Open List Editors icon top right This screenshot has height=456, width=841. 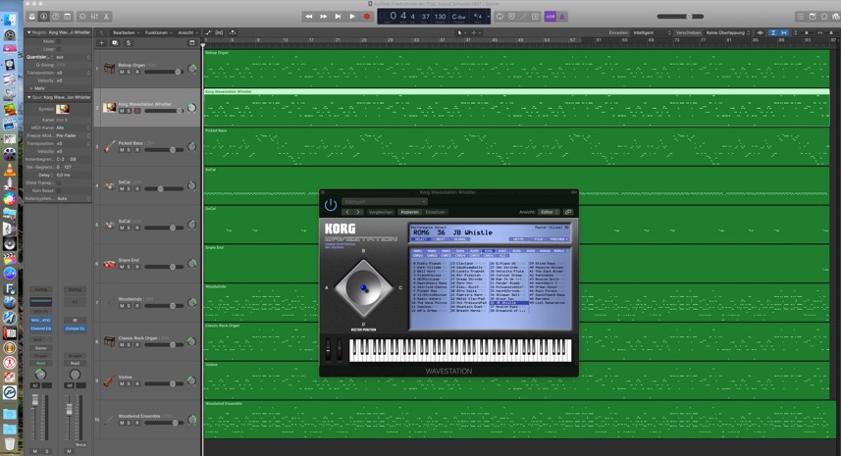click(x=801, y=17)
